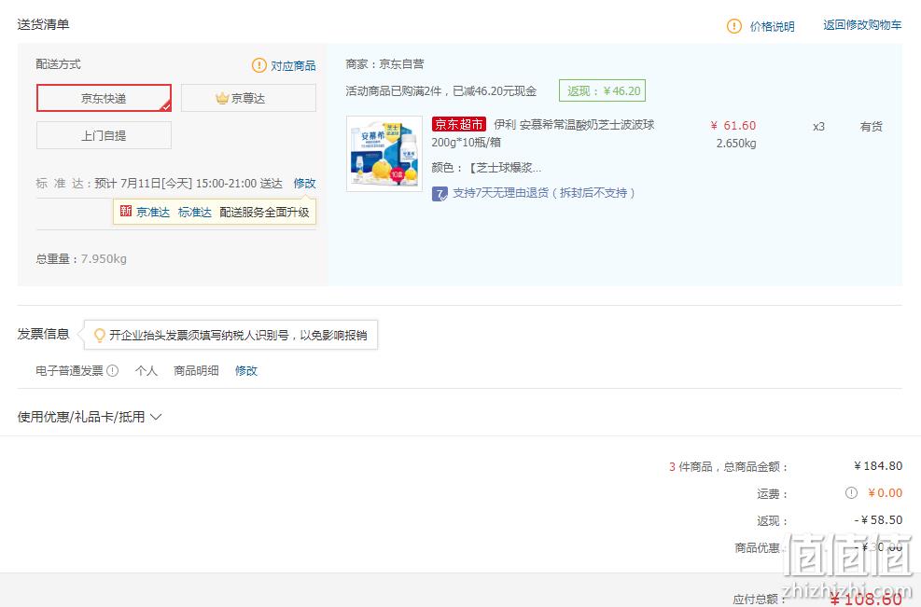Click the 返现：￥46.20 badge
921x607 pixels.
(x=603, y=91)
